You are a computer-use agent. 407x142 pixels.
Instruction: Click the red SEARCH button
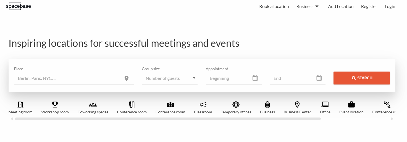pos(362,78)
